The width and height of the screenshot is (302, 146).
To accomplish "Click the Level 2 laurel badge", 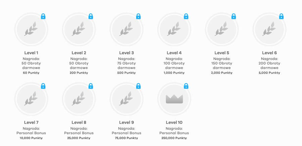I will click(79, 29).
